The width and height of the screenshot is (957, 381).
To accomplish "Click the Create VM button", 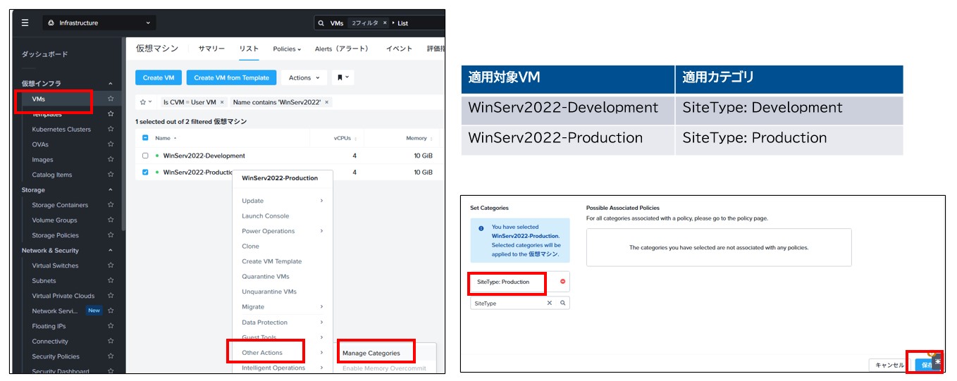I will coord(159,77).
